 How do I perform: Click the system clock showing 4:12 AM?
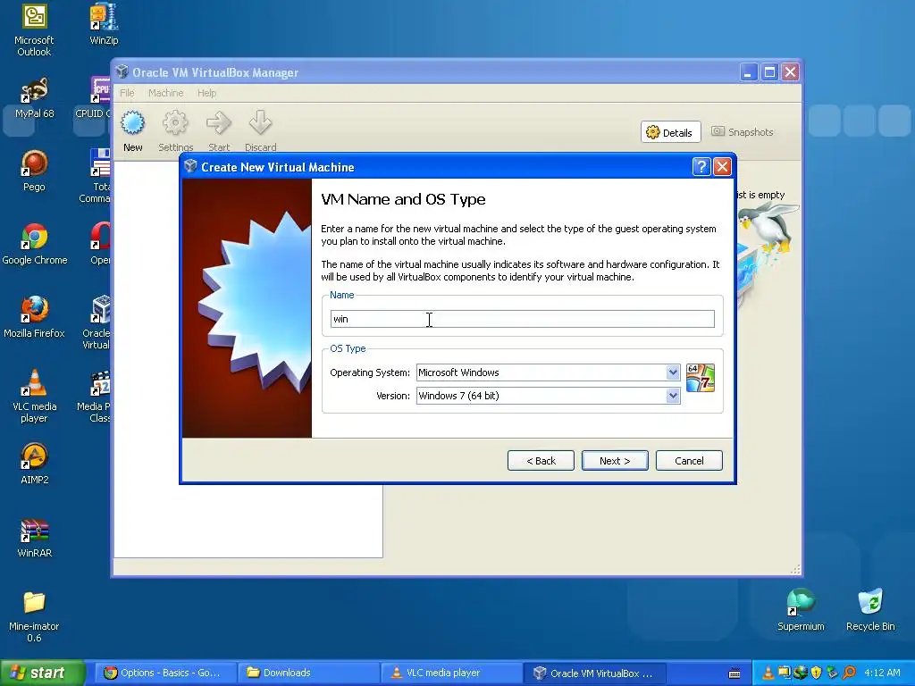(882, 673)
